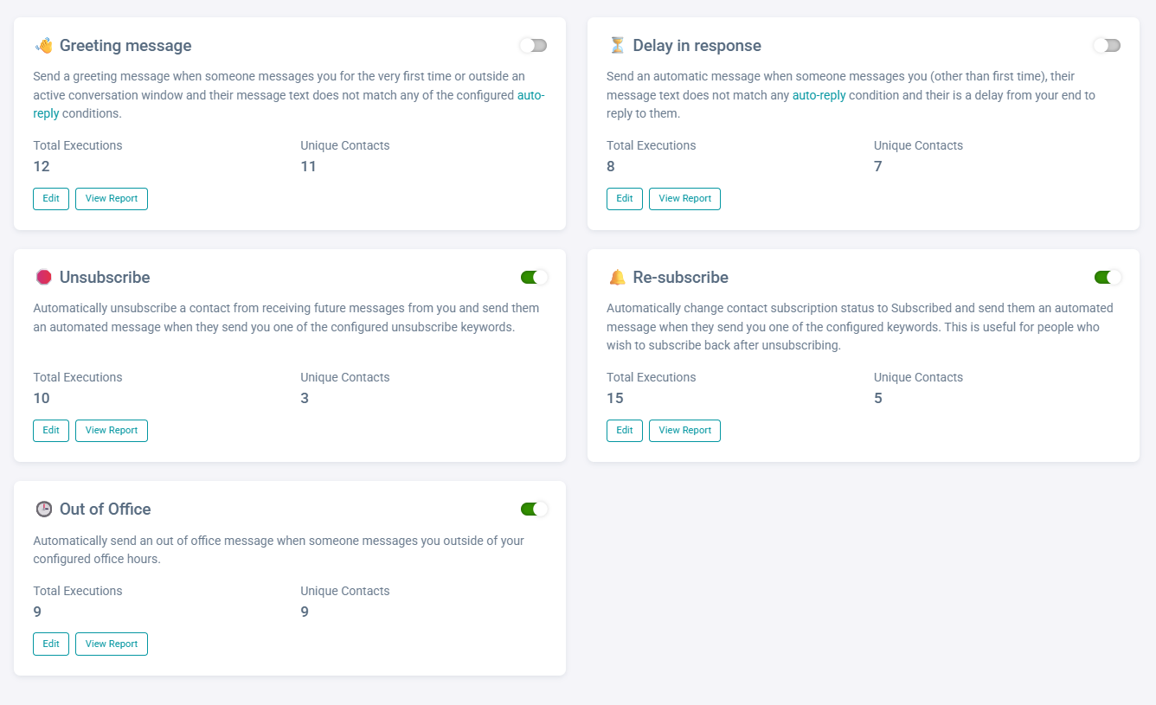Click the waving hand Greeting message icon
The height and width of the screenshot is (705, 1156).
click(44, 46)
